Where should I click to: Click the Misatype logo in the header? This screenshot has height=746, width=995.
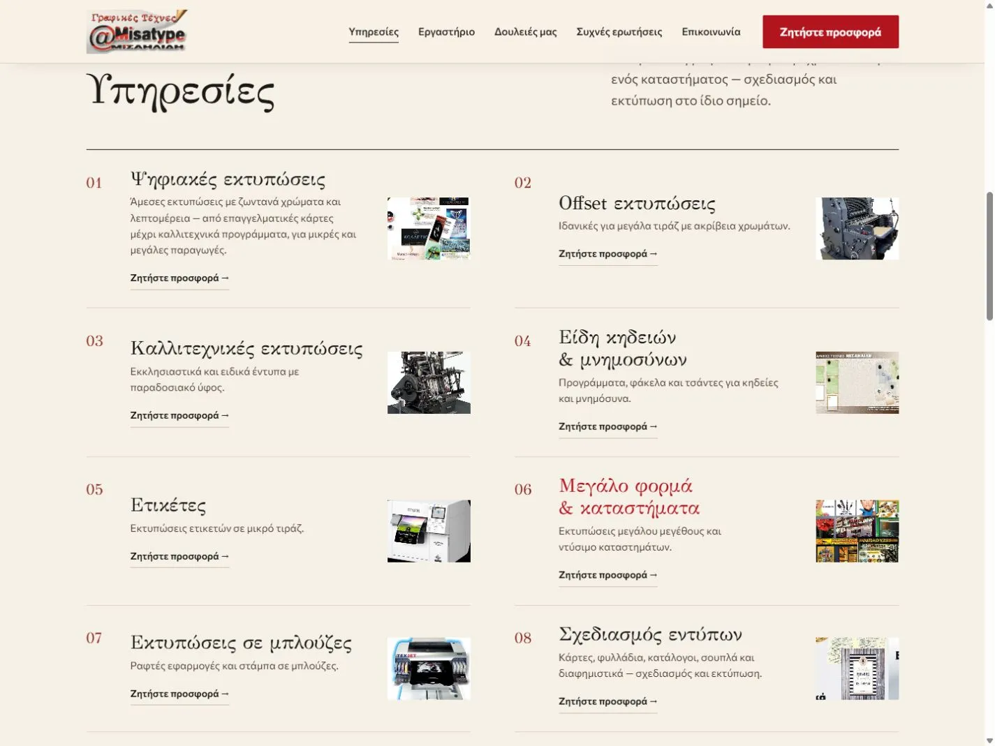(138, 31)
